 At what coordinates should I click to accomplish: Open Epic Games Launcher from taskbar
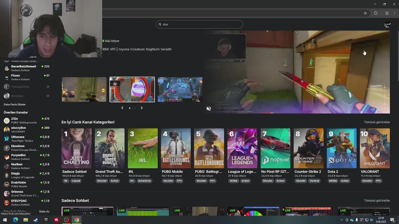pos(46,220)
